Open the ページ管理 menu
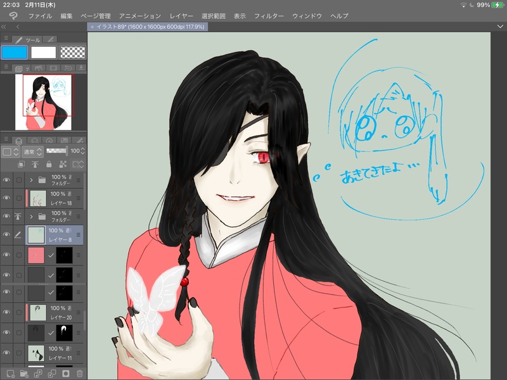The image size is (507, 380). (96, 16)
